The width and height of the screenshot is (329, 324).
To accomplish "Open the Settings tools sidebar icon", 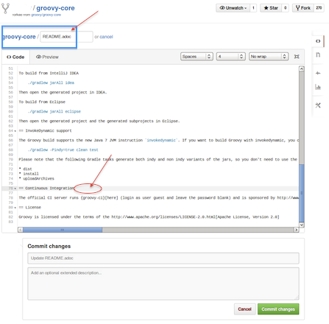I will (x=318, y=105).
